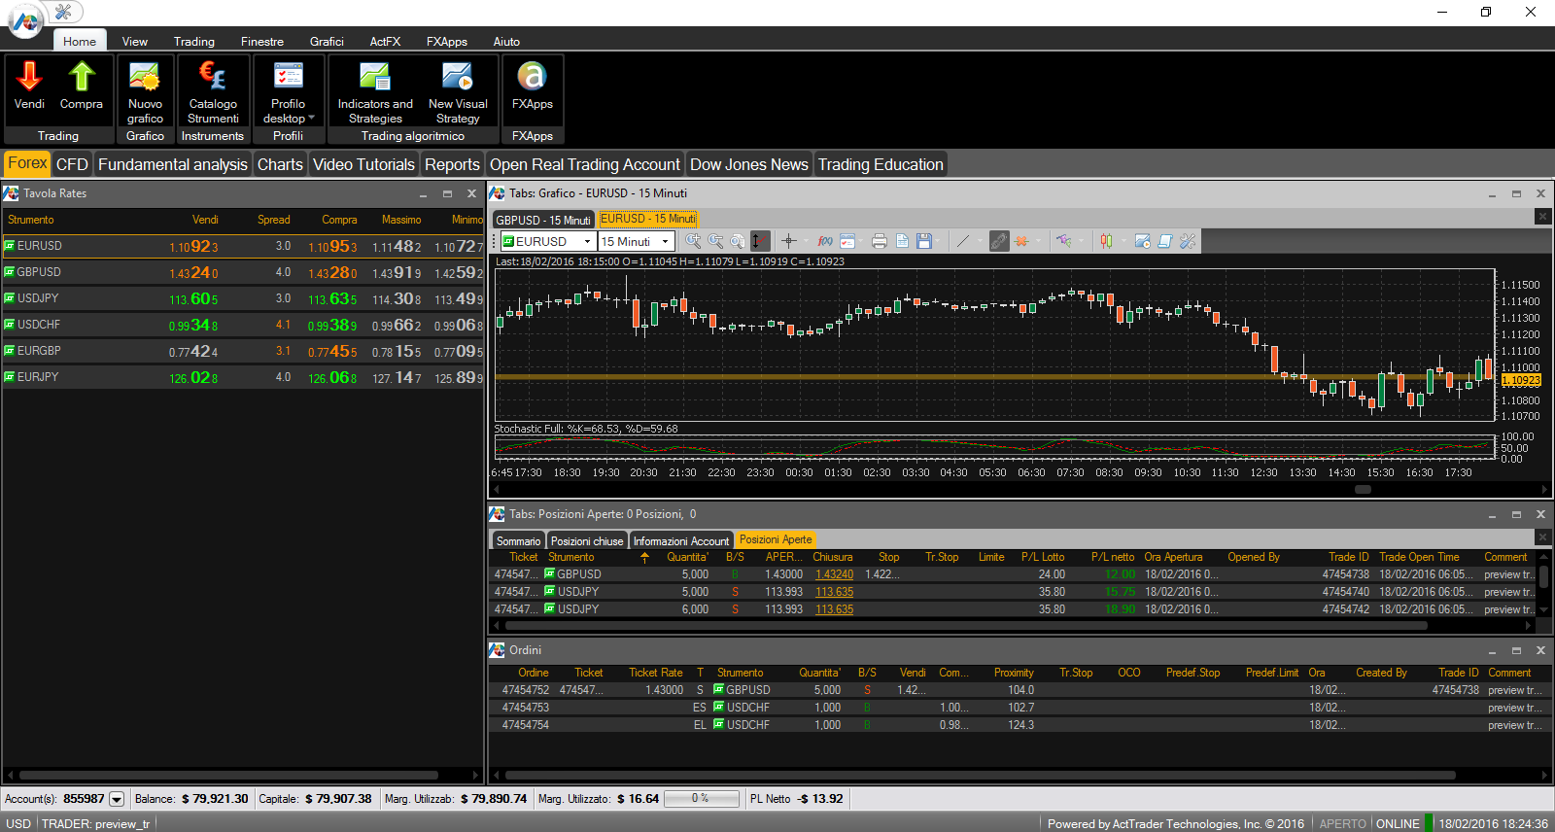This screenshot has width=1555, height=832.
Task: Toggle the chain link chart button
Action: click(x=999, y=241)
